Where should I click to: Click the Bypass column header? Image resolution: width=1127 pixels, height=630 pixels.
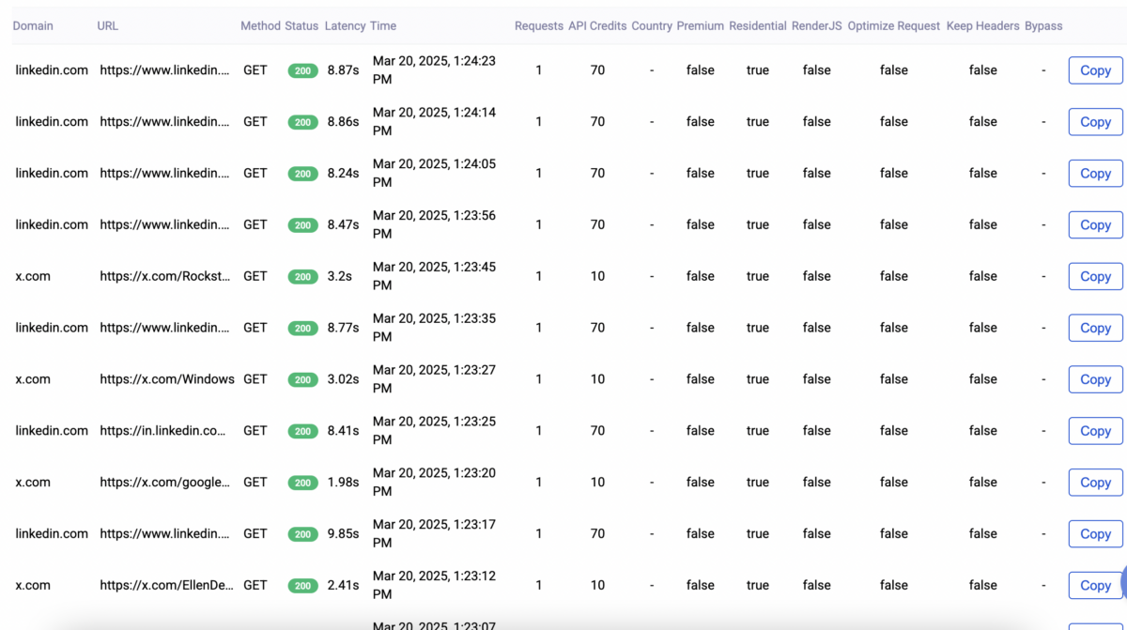(x=1043, y=26)
